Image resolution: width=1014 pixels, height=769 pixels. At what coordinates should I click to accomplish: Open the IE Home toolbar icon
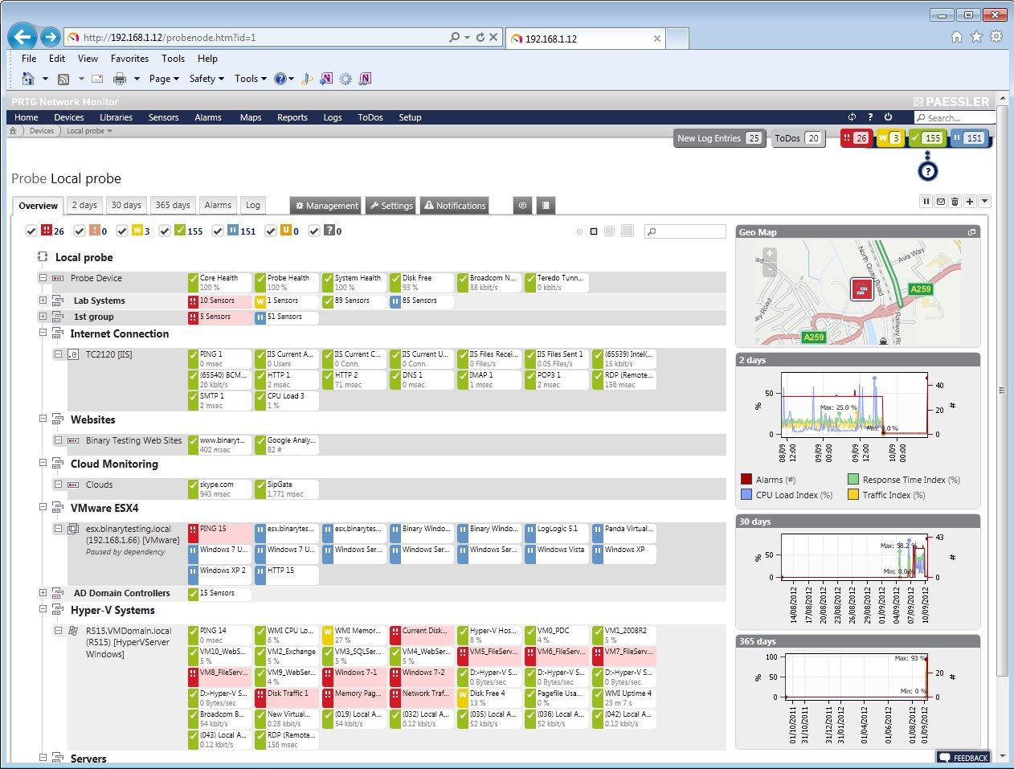click(x=28, y=79)
